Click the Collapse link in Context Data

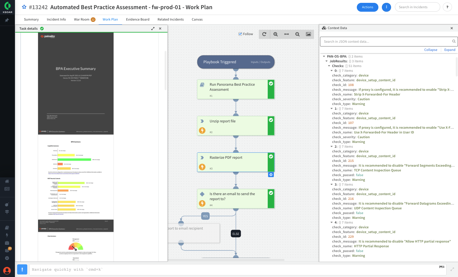430,50
